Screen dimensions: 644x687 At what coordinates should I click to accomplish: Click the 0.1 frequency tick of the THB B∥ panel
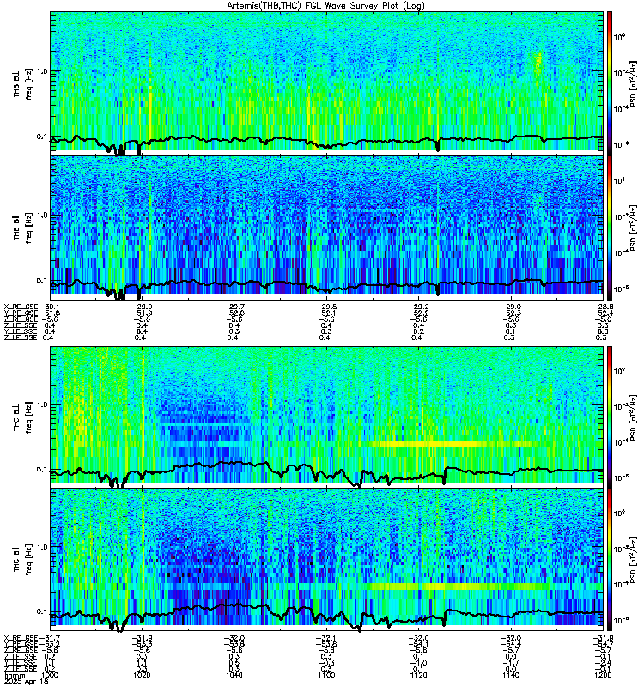click(42, 281)
